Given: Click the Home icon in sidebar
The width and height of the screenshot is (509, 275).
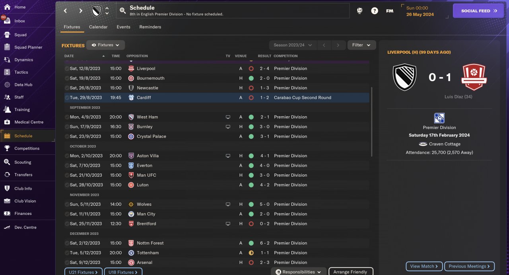Looking at the screenshot, I should [x=7, y=7].
